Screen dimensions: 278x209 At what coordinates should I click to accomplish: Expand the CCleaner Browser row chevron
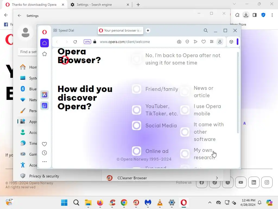[x=217, y=178]
